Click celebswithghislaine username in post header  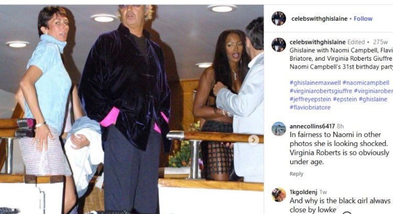point(319,18)
